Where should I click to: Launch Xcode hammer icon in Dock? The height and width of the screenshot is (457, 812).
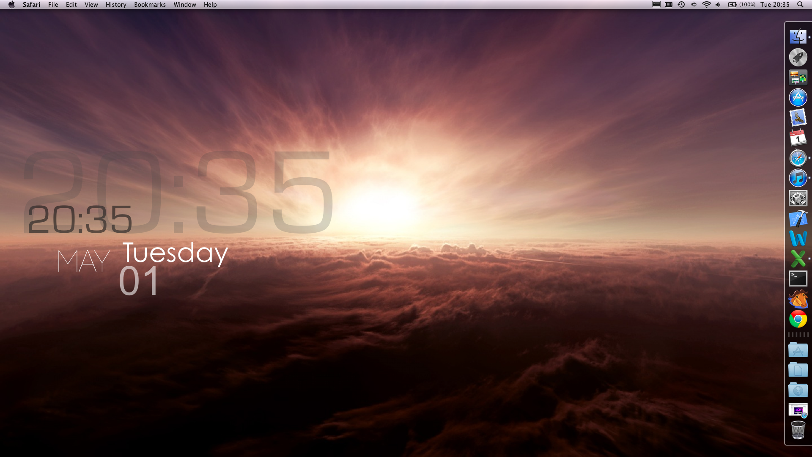[798, 219]
